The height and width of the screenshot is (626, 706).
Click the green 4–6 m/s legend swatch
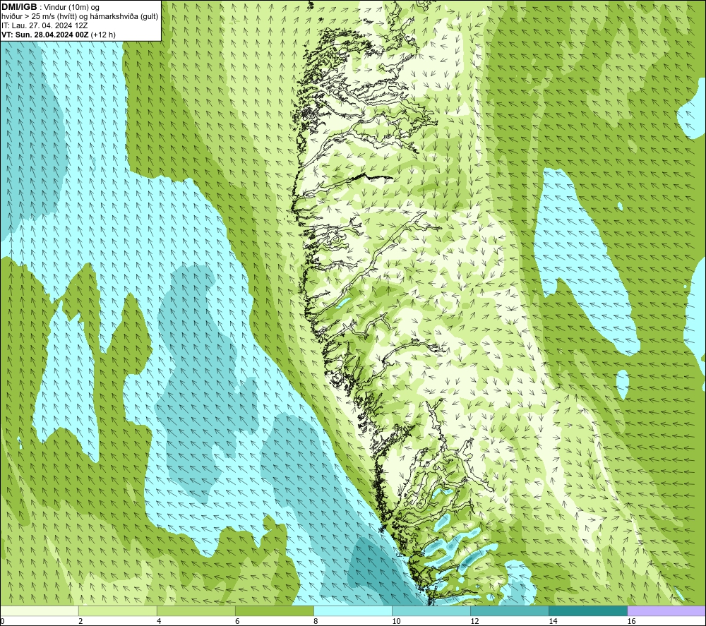[196, 610]
